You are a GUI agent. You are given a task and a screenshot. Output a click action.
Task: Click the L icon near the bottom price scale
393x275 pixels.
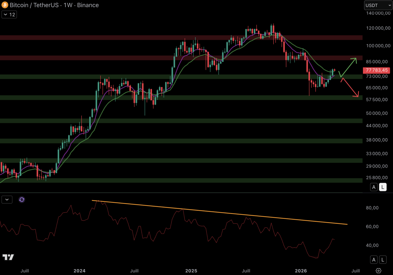383,259
